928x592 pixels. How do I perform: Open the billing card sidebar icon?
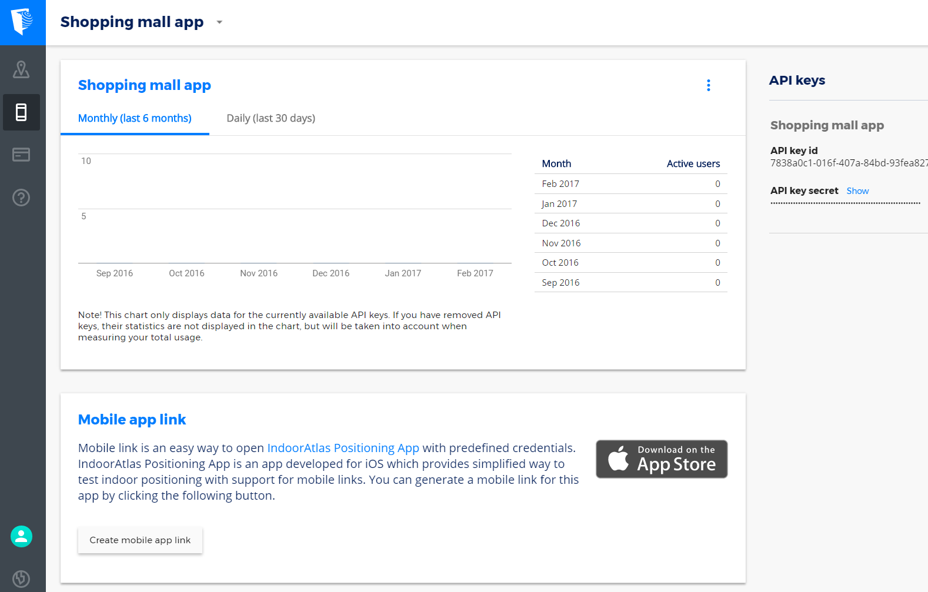21,155
